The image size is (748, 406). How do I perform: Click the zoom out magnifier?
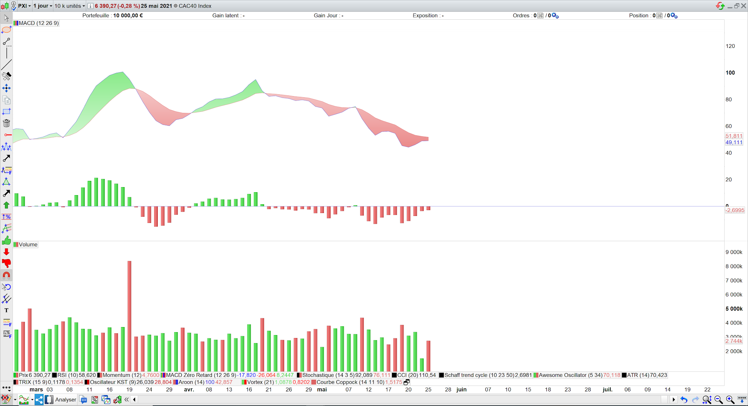click(718, 400)
